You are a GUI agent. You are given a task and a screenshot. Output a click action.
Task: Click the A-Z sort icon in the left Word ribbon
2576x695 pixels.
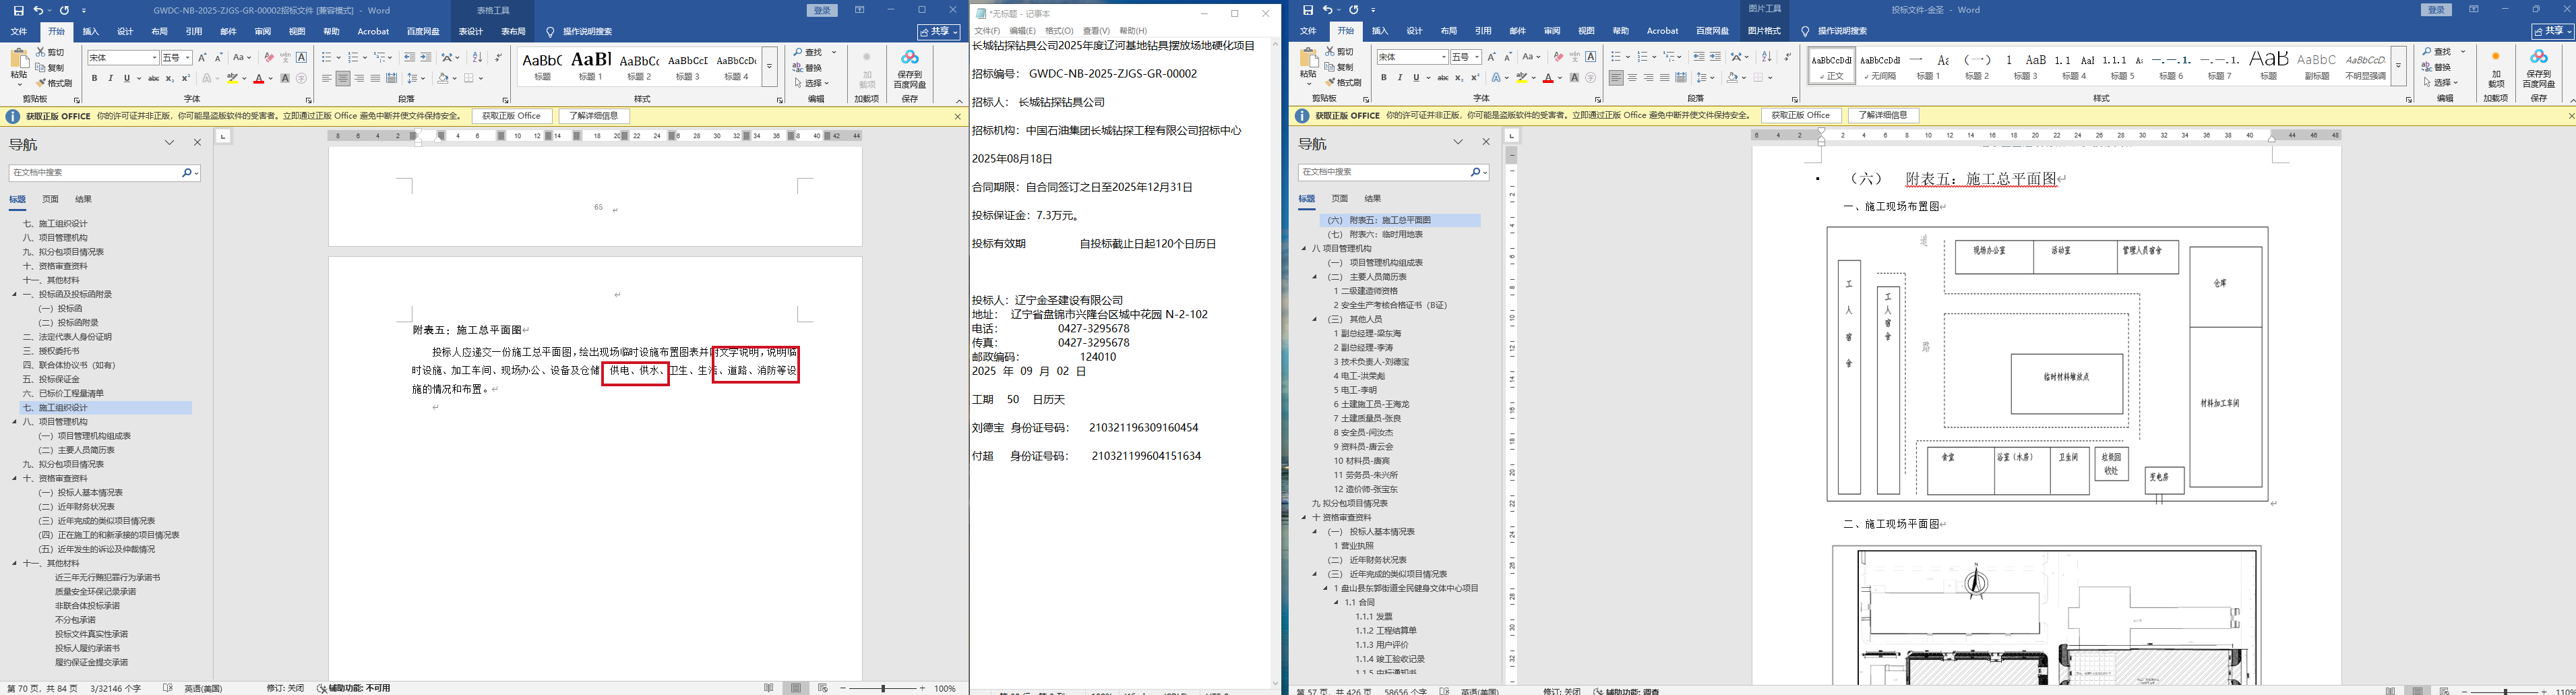pyautogui.click(x=477, y=58)
